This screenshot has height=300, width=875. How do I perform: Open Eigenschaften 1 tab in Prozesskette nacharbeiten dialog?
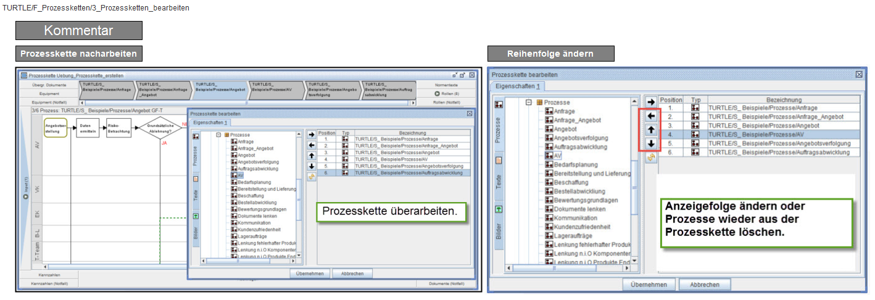(x=210, y=123)
